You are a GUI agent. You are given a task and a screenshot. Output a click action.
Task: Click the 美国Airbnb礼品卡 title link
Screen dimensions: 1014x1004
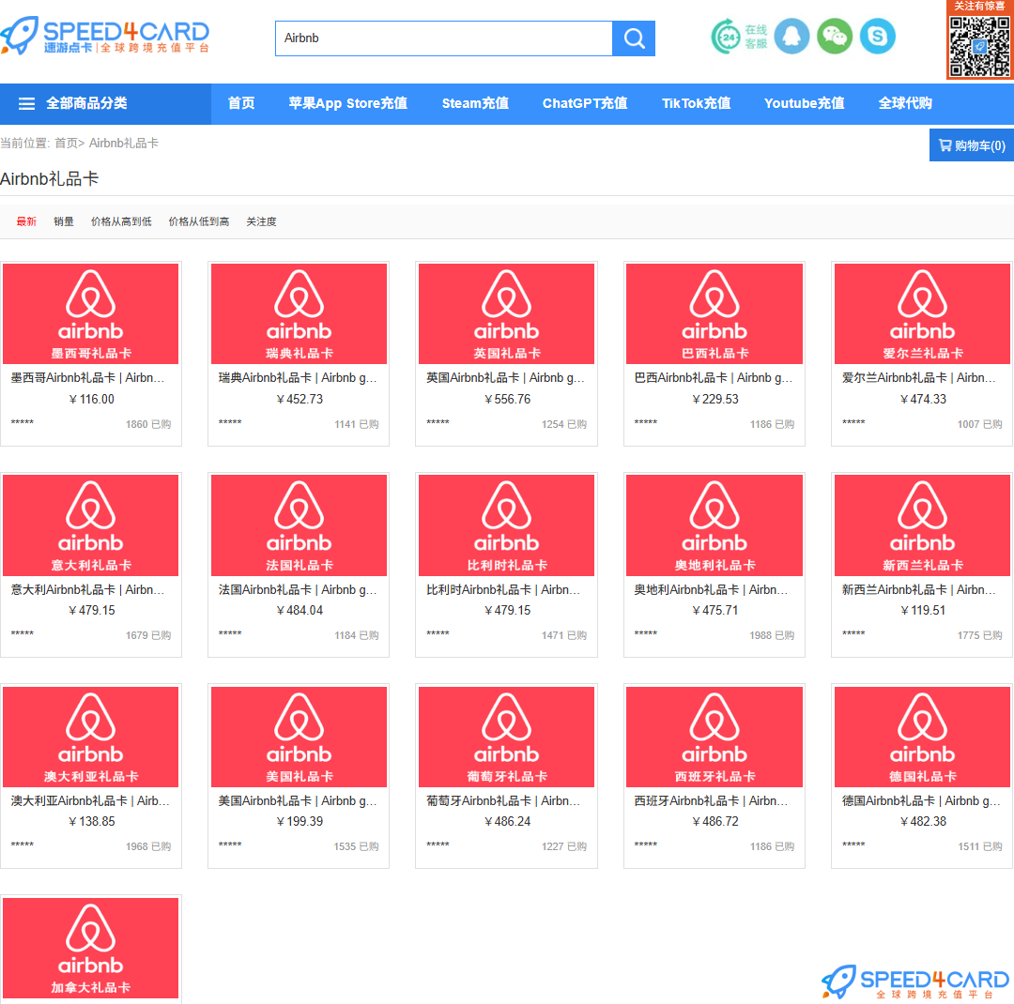pos(298,801)
